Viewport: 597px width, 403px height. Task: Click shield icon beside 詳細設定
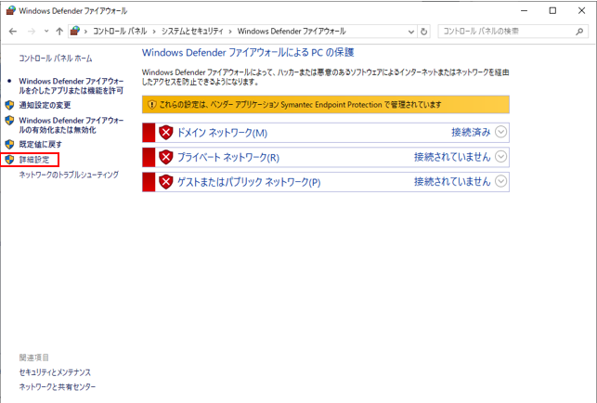click(9, 160)
